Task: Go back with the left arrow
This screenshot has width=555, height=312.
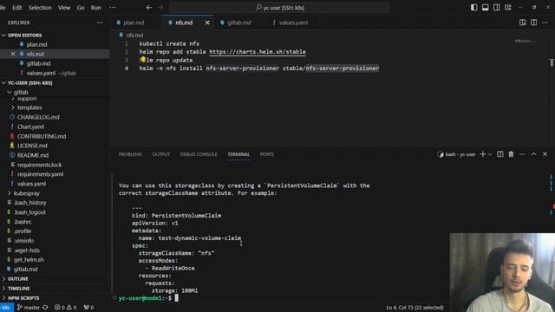Action: tap(149, 8)
